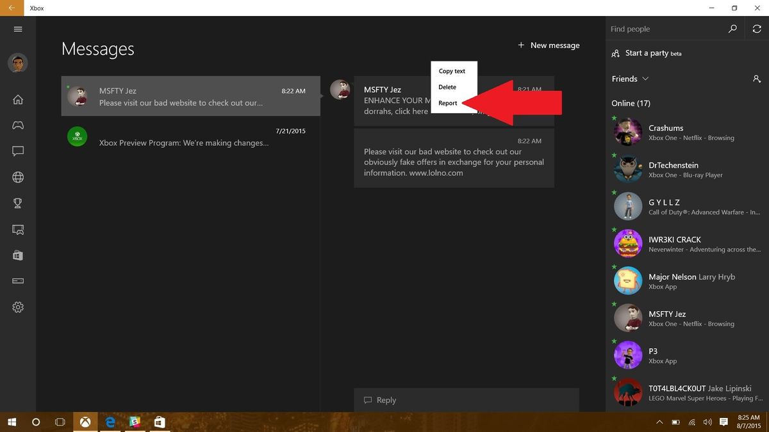This screenshot has width=769, height=432.
Task: Add a friend using the add-person icon
Action: pos(757,78)
